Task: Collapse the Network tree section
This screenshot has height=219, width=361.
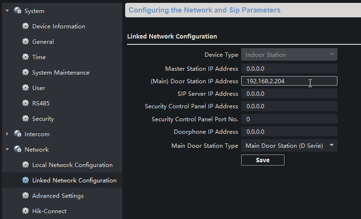Action: point(7,150)
